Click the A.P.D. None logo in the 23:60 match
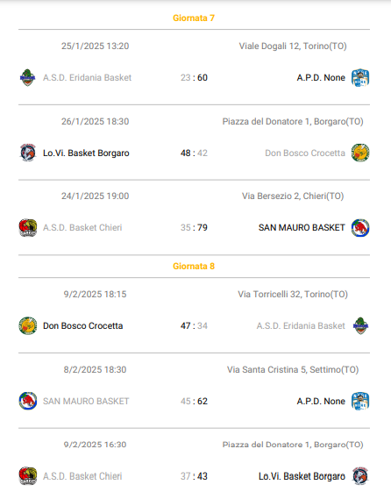Viewport: 391px width, 499px height. (x=360, y=78)
